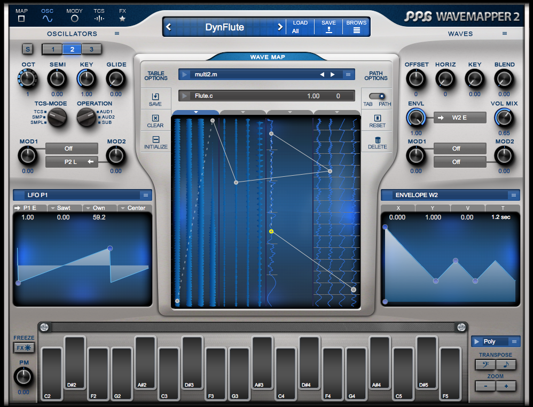Toggle the oscillator S solo button
Screen dimensions: 533x407
point(28,50)
